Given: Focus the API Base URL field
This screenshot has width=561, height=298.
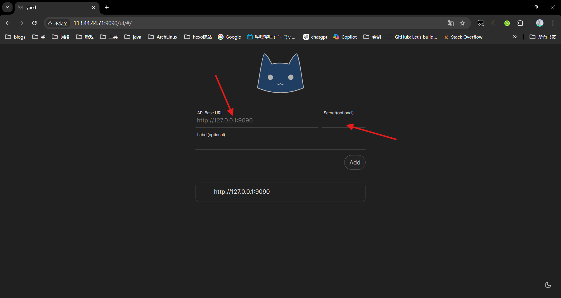Looking at the screenshot, I should [x=257, y=120].
